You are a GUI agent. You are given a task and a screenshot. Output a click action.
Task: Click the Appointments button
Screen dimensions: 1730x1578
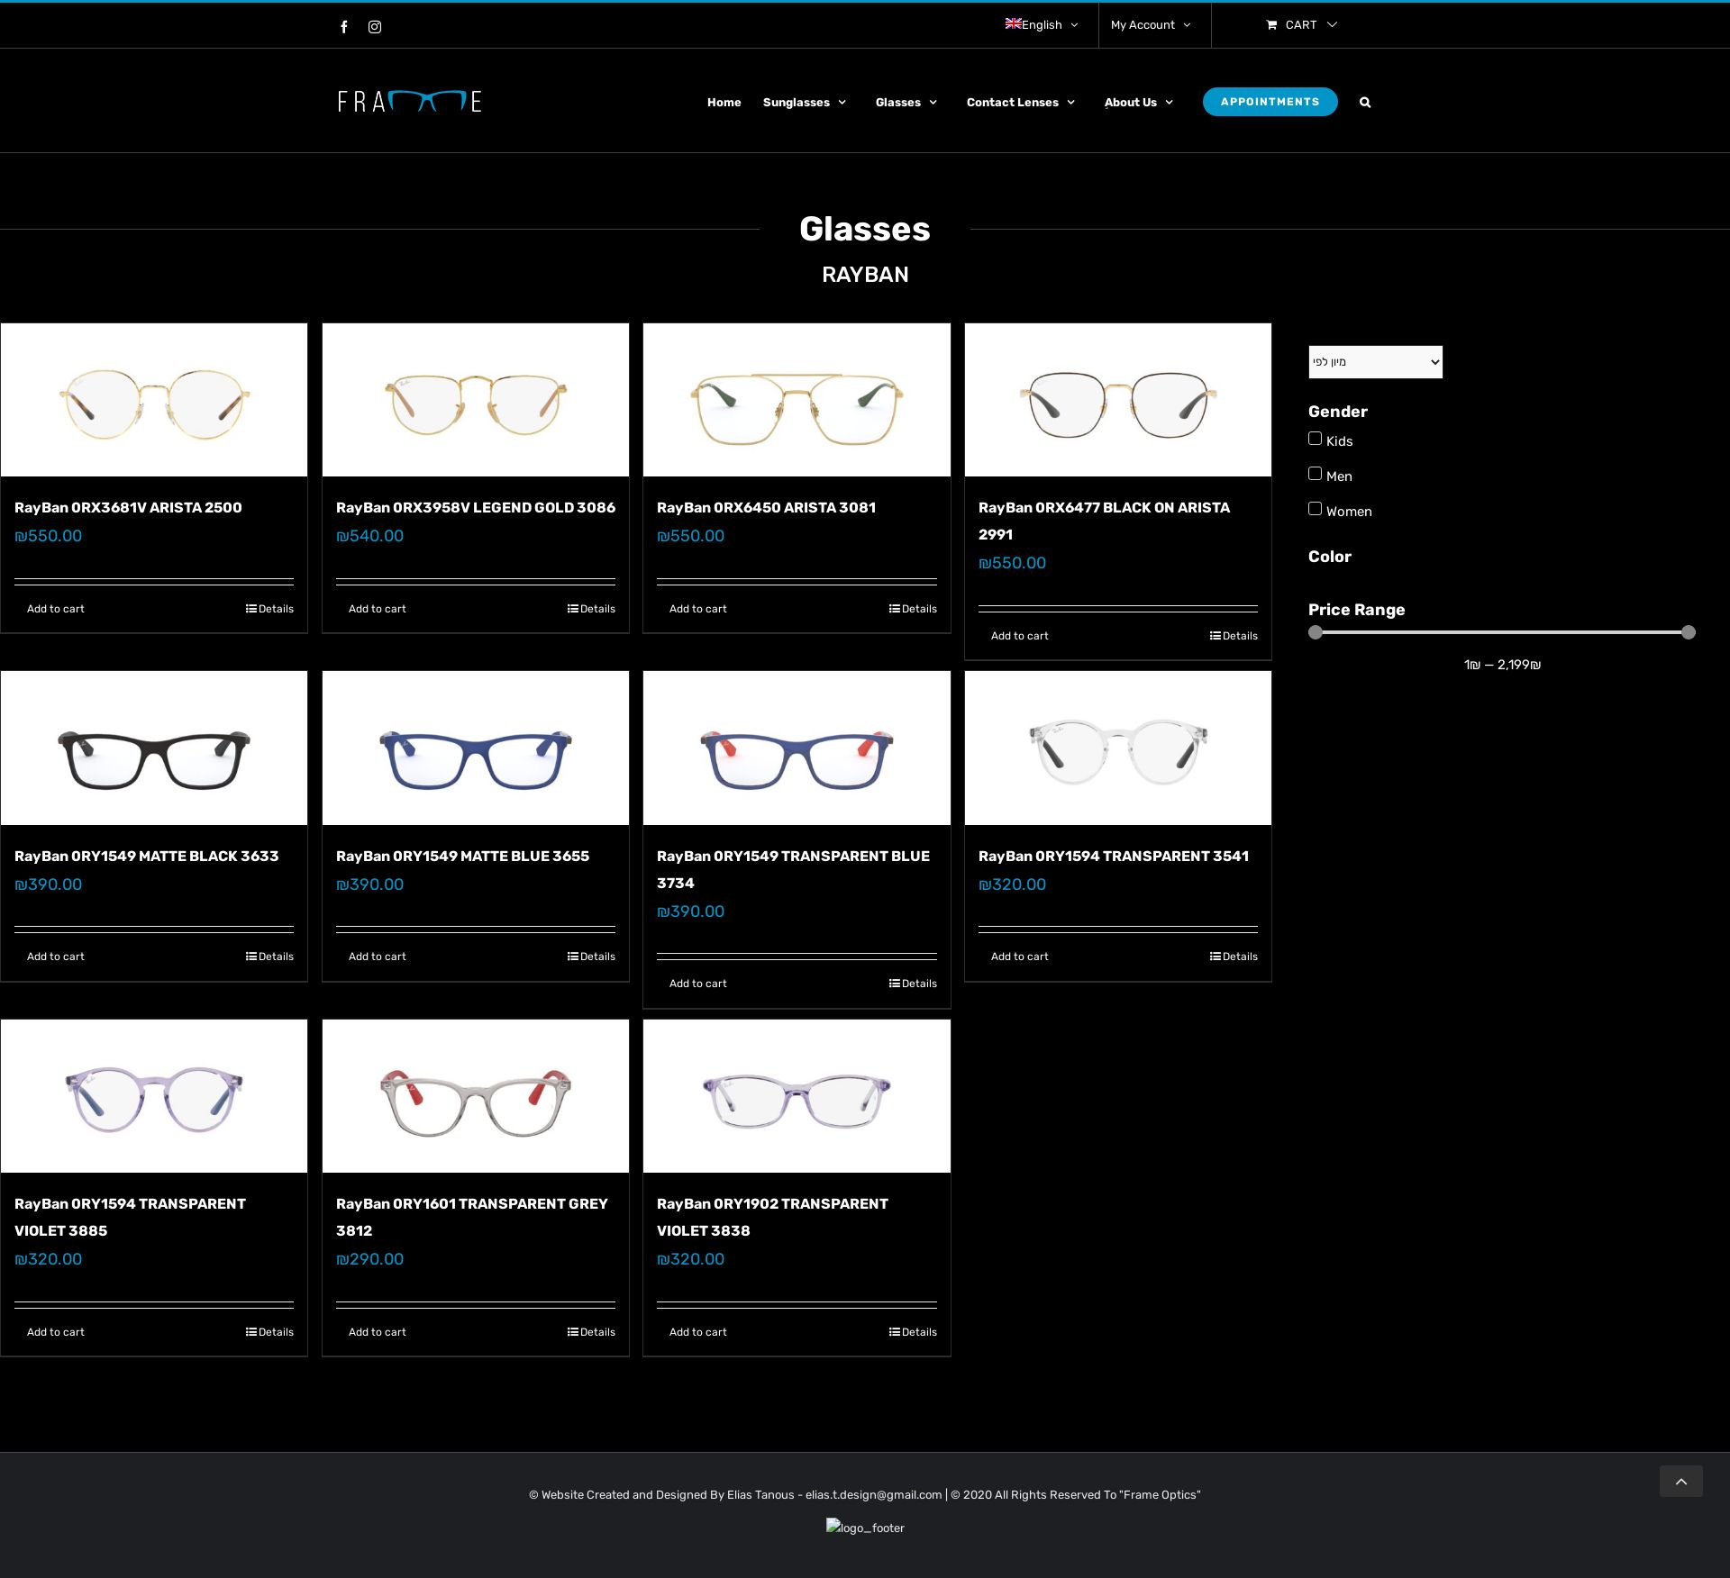click(x=1270, y=102)
